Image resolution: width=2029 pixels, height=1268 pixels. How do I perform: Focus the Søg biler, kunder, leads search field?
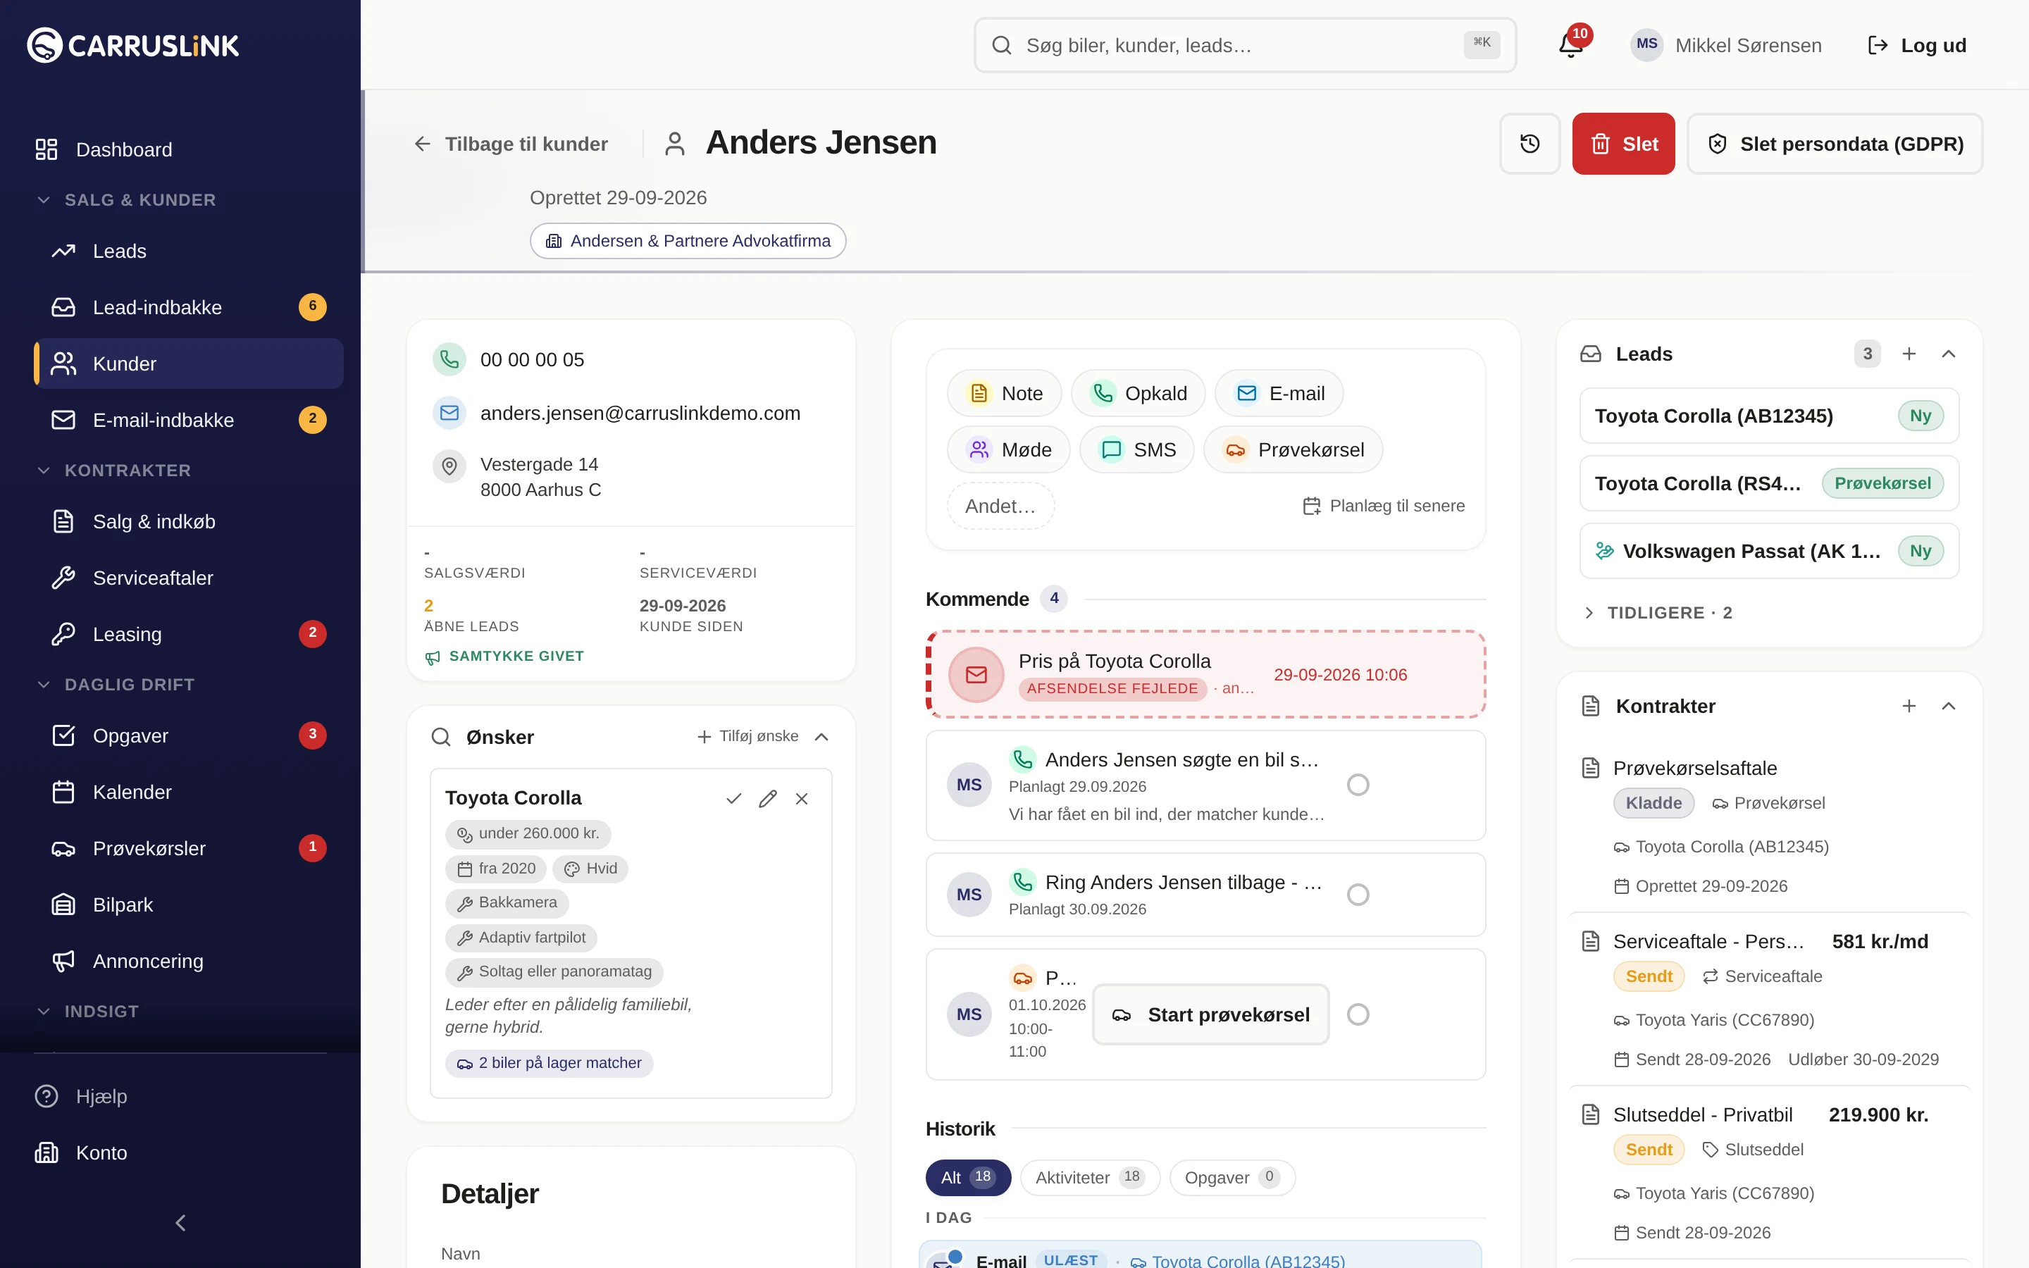click(x=1244, y=45)
